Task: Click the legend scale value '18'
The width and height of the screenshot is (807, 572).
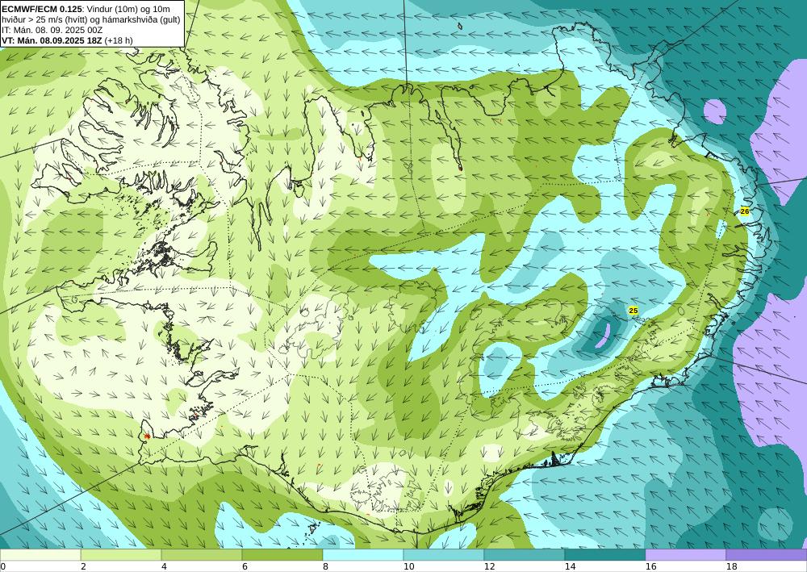Action: 731,566
